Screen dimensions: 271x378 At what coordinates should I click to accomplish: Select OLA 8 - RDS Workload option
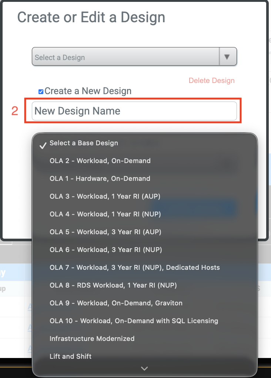click(x=113, y=285)
